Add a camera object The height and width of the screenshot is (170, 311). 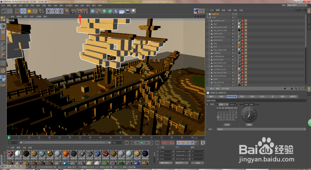(x=128, y=11)
